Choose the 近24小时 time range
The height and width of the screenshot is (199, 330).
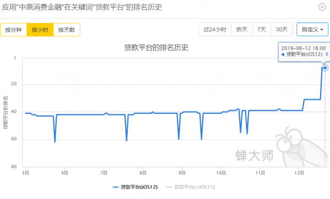tap(215, 30)
